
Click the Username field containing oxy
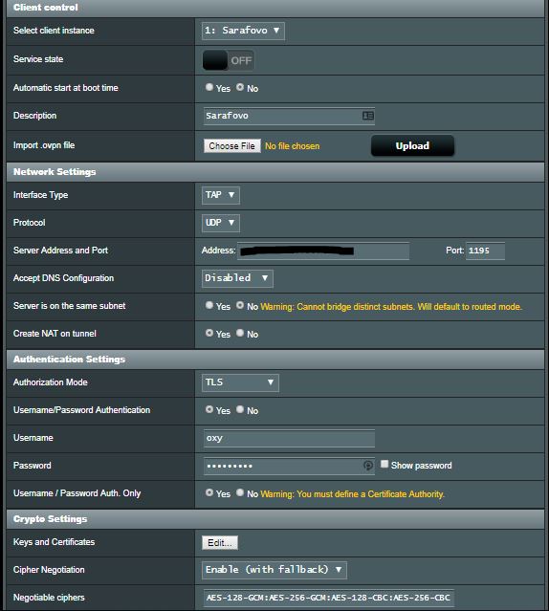coord(289,438)
